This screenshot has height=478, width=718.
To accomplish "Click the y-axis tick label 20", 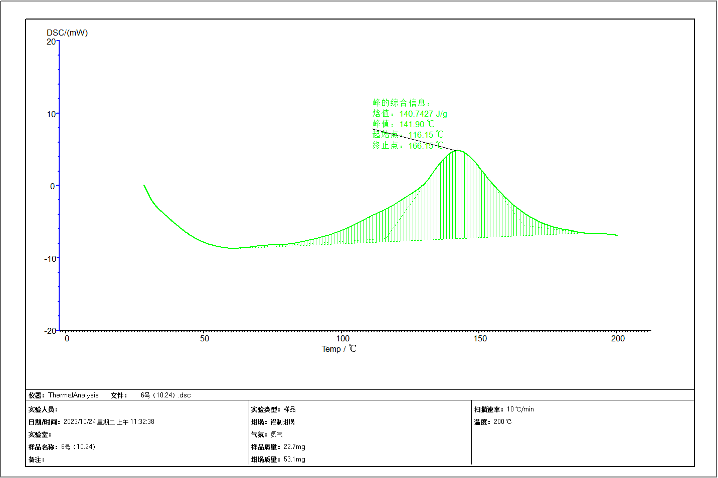I will pos(51,42).
